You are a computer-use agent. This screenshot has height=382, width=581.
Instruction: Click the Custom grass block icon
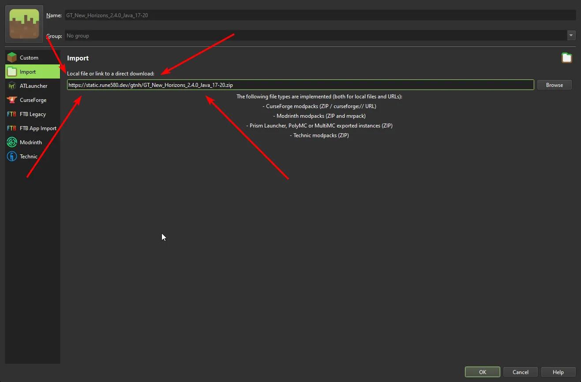tap(12, 58)
